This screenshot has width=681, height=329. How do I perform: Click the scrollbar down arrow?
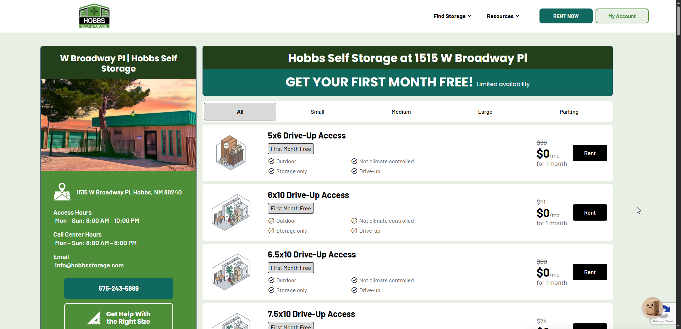pos(678,326)
